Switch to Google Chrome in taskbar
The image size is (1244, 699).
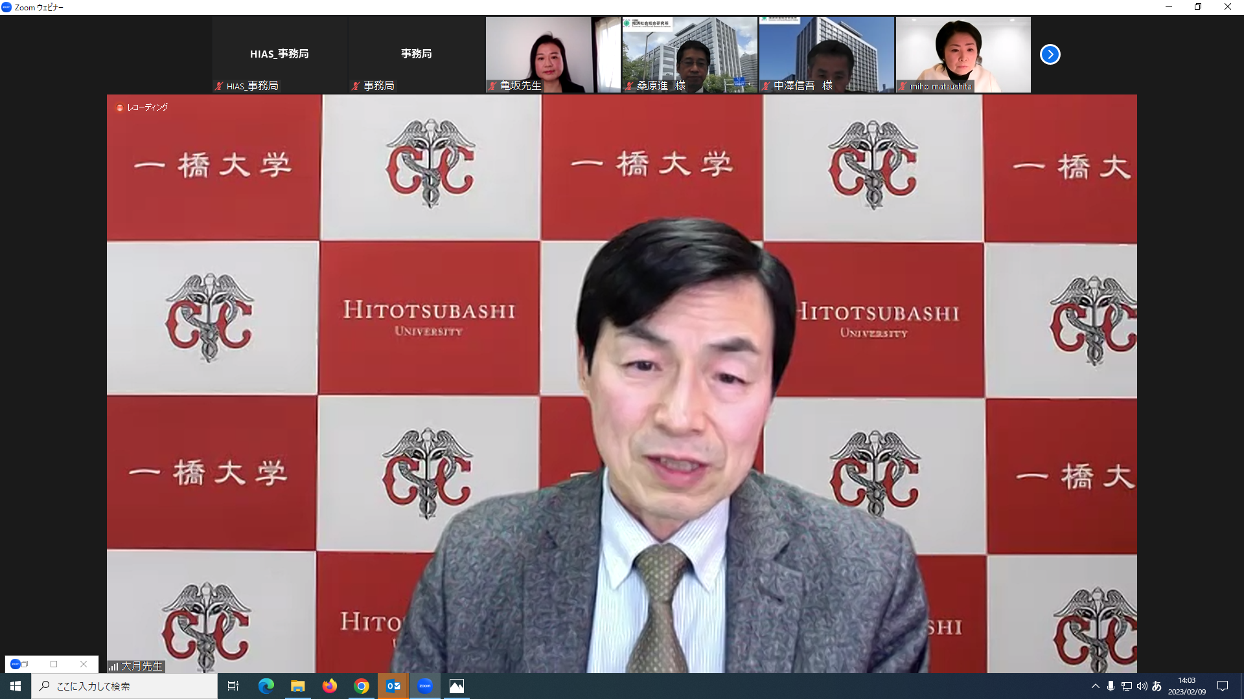[362, 686]
